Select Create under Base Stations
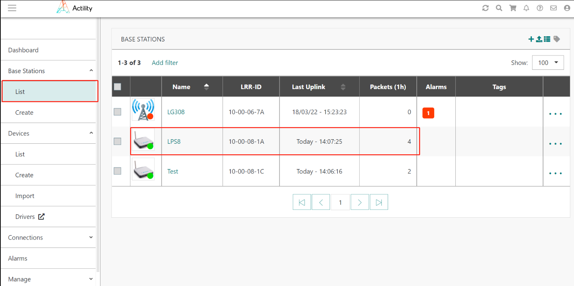This screenshot has width=574, height=286. (x=48, y=112)
